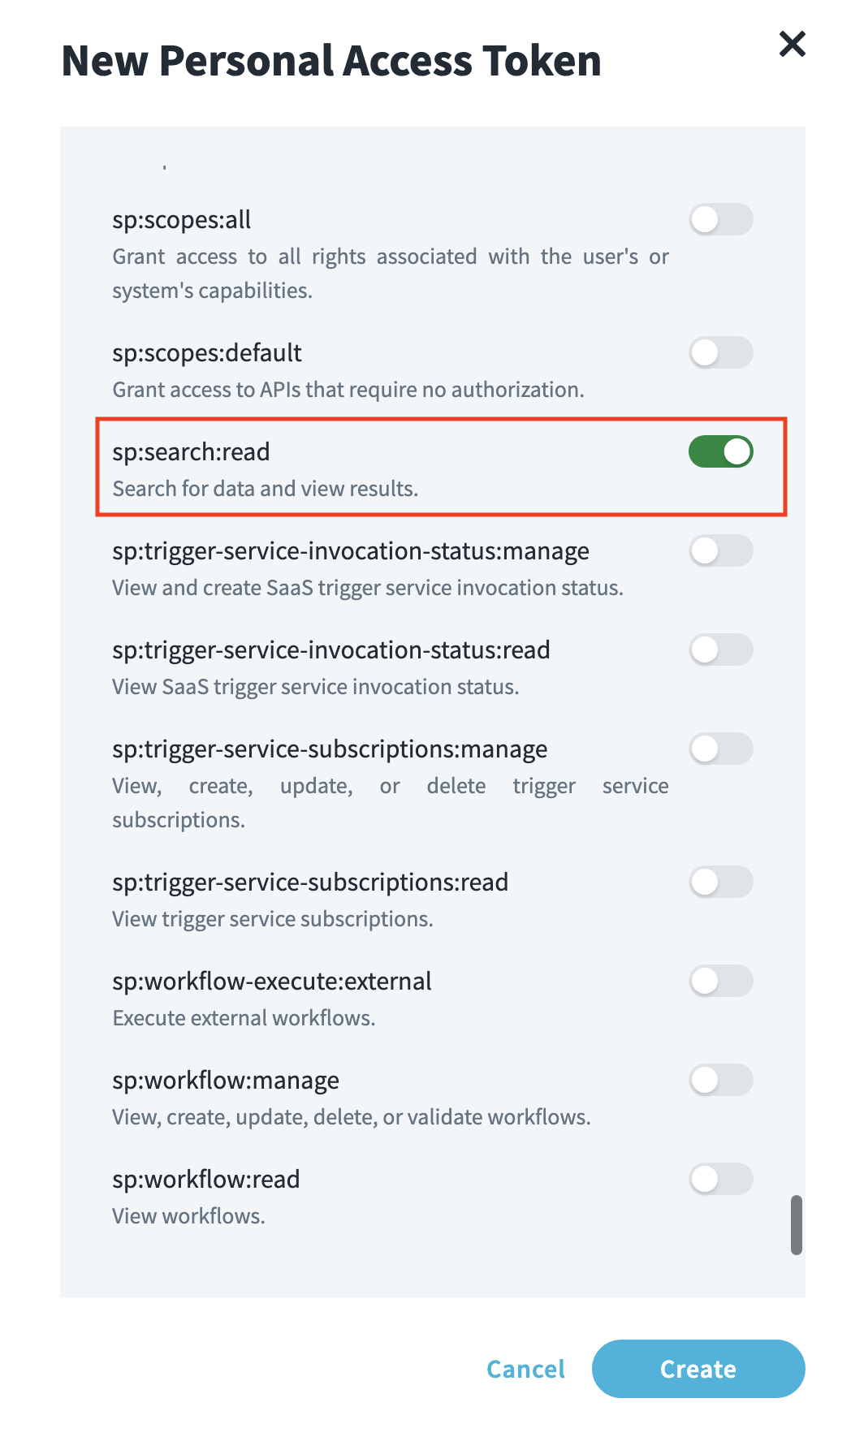851x1450 pixels.
Task: Toggle on sp:trigger-service-subscriptions:manage
Action: (x=720, y=749)
